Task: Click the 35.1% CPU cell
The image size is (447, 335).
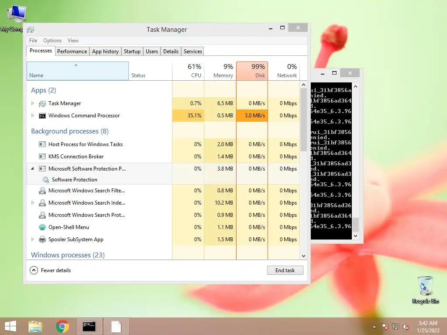Action: coord(188,116)
